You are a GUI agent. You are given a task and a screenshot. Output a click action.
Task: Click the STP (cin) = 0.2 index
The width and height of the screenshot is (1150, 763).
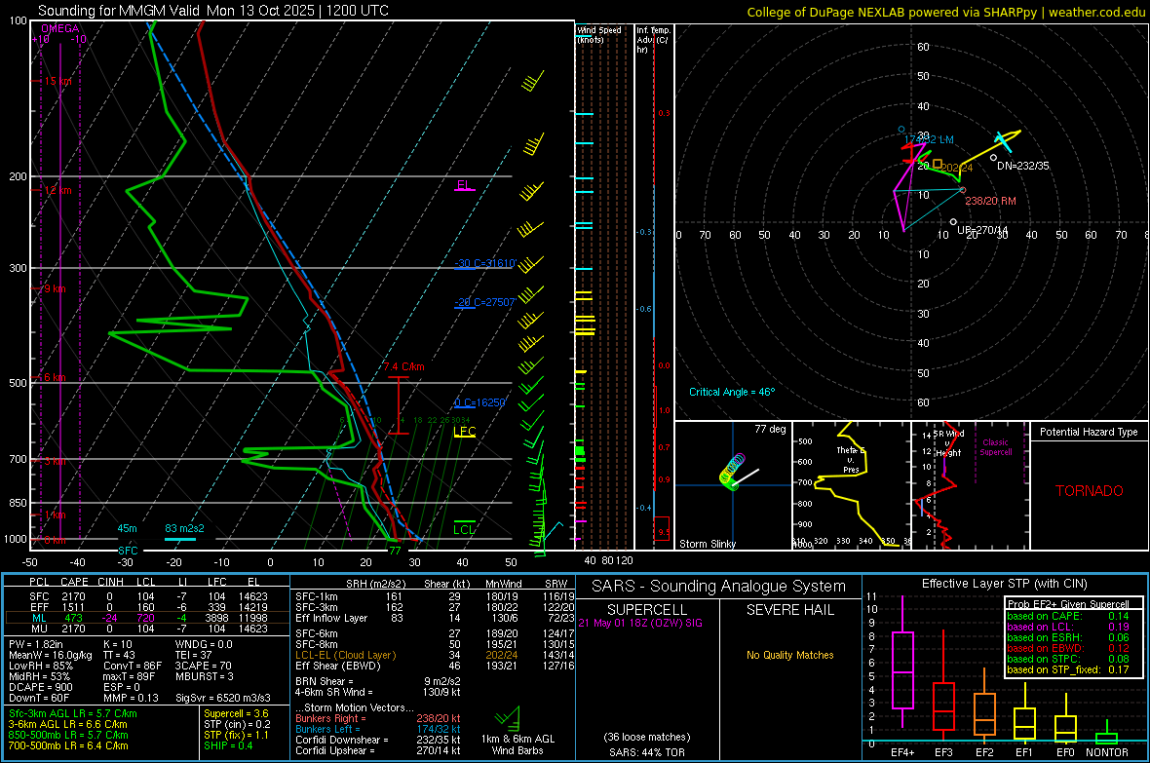pyautogui.click(x=237, y=724)
